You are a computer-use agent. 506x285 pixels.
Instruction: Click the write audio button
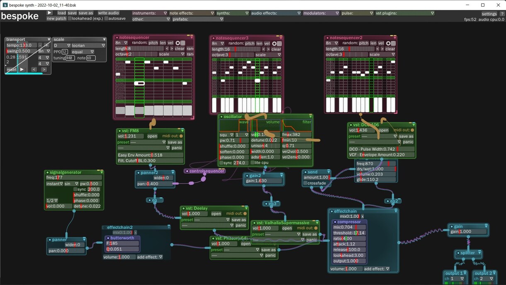click(x=108, y=13)
